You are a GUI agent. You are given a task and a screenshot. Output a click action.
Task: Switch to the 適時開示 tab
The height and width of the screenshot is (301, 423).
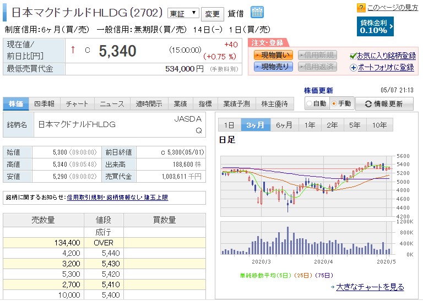coord(149,104)
